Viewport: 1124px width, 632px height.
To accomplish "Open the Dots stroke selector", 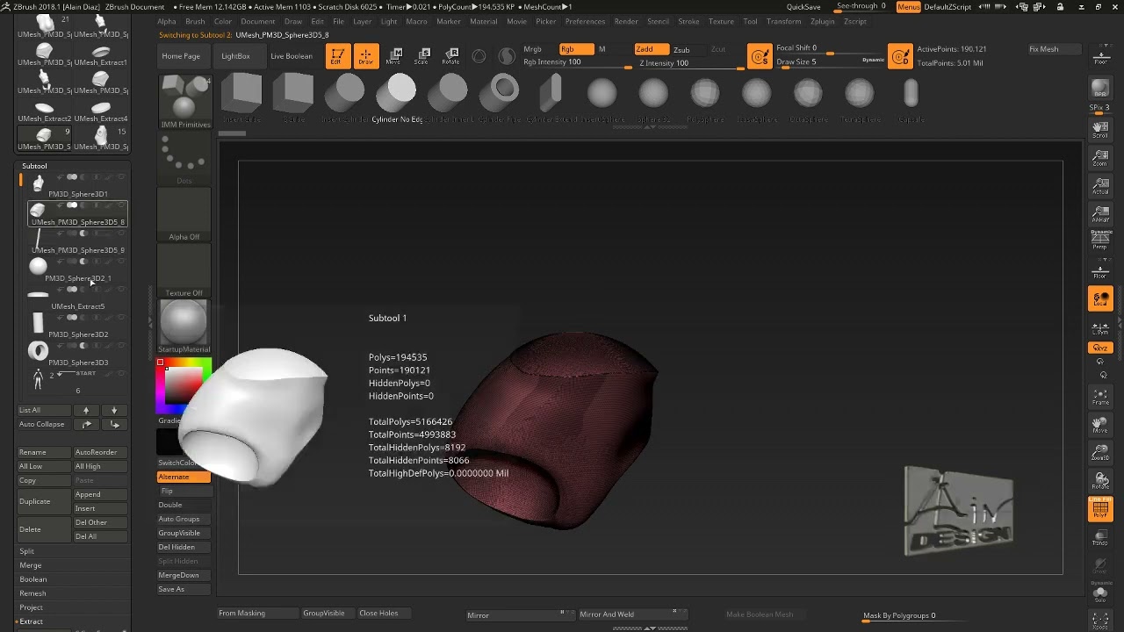I will [184, 159].
